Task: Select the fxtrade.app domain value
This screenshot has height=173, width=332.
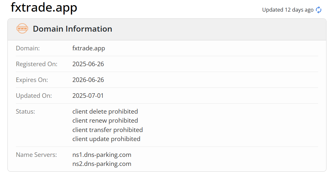Action: (89, 48)
